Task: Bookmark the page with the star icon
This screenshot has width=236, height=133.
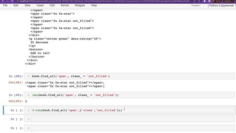Action: pos(199,1)
